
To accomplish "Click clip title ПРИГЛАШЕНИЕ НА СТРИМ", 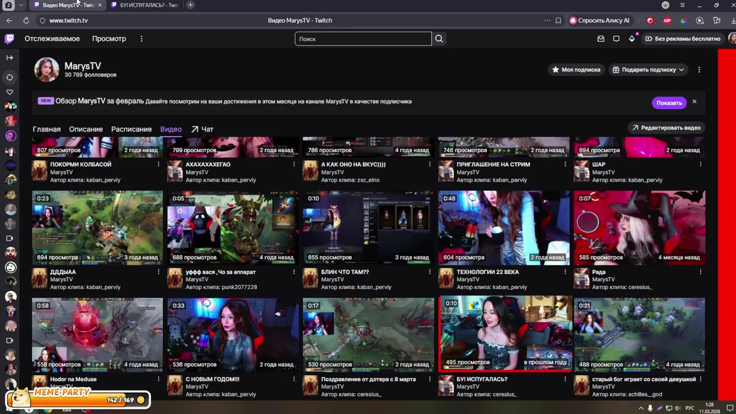I will point(493,164).
